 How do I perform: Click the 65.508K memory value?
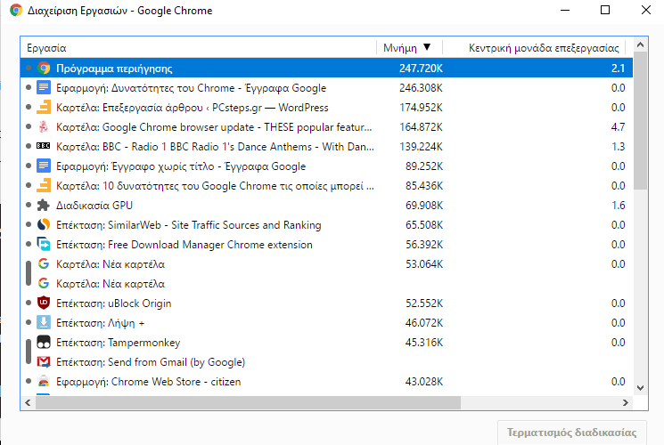click(424, 224)
